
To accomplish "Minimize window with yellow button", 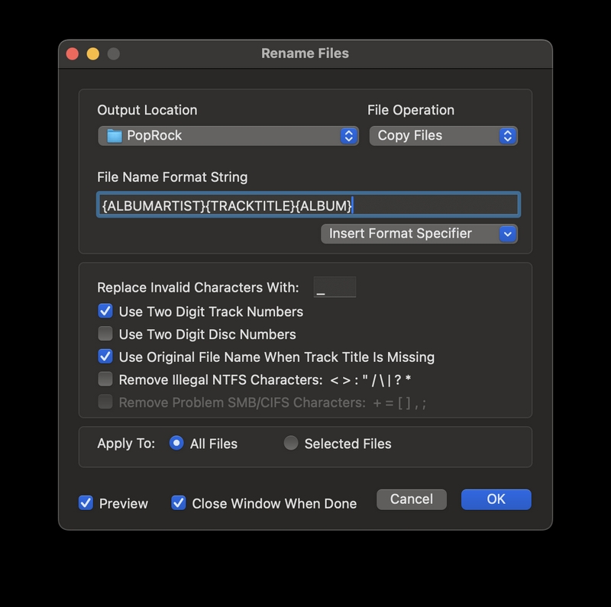I will tap(92, 53).
